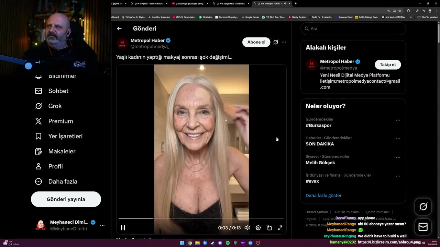Open the floating Grok button
The width and height of the screenshot is (440, 247).
(x=423, y=207)
